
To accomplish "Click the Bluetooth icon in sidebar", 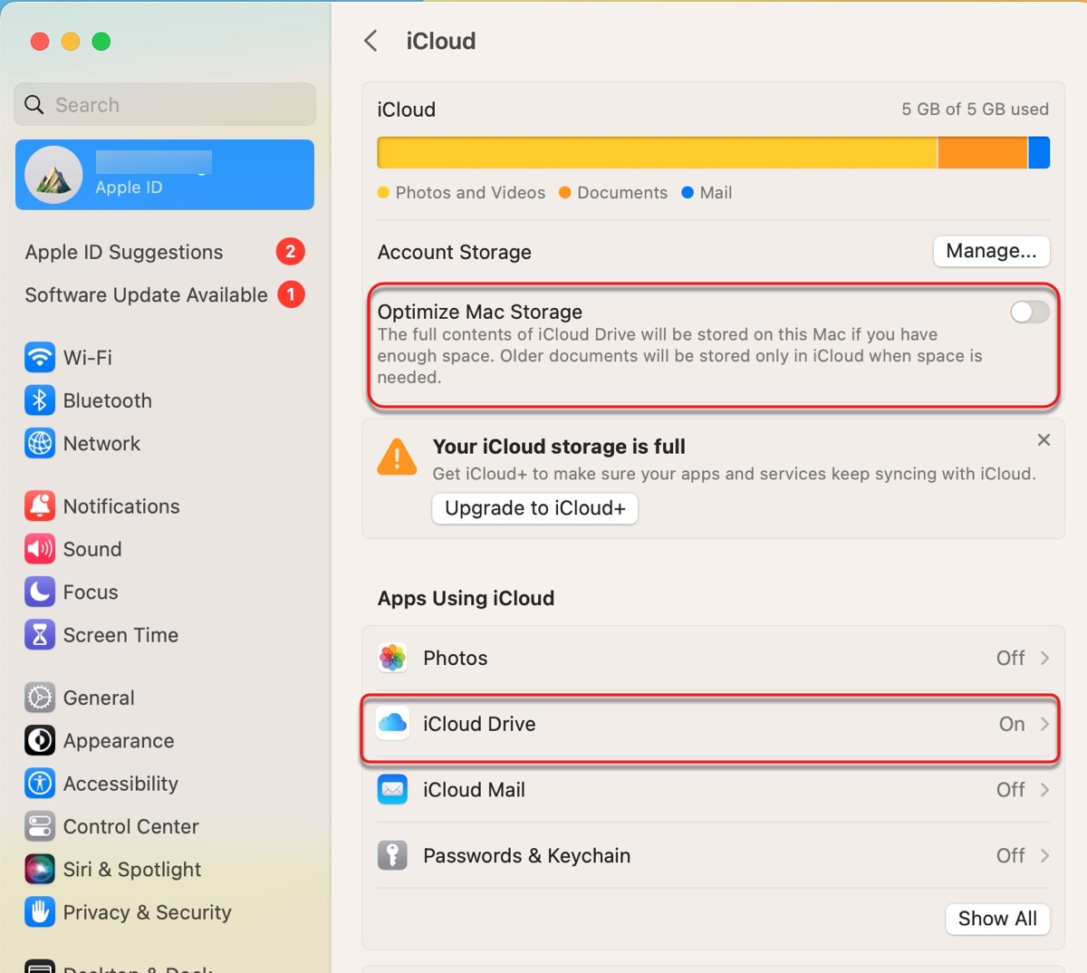I will 40,400.
